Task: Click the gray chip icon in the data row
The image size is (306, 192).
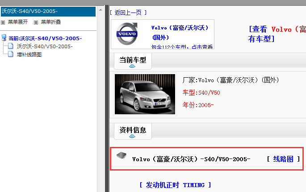Action: (122, 155)
